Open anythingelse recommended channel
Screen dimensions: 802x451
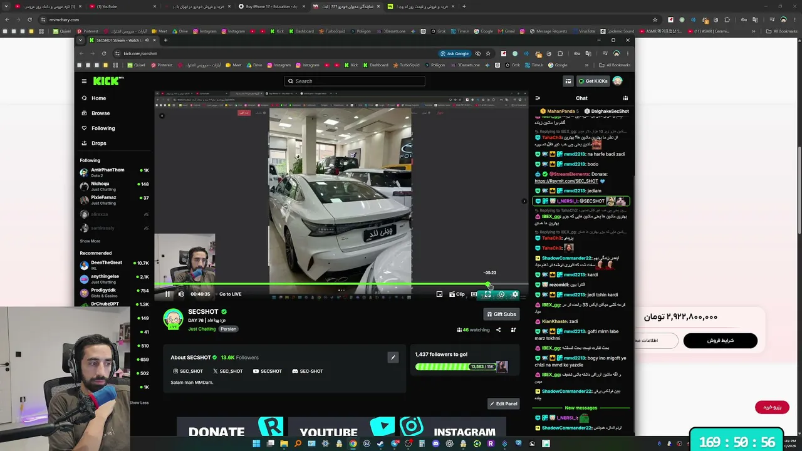pyautogui.click(x=114, y=279)
